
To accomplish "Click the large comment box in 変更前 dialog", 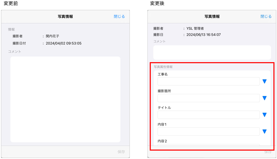I will (x=65, y=99).
